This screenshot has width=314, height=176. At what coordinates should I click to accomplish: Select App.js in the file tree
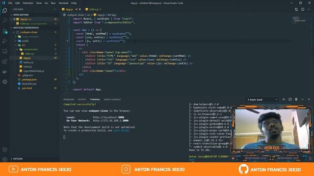click(27, 58)
